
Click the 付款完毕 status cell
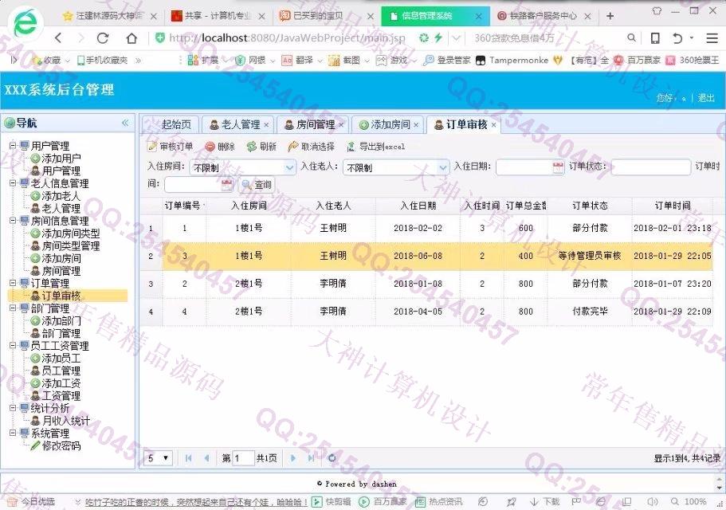(x=590, y=311)
